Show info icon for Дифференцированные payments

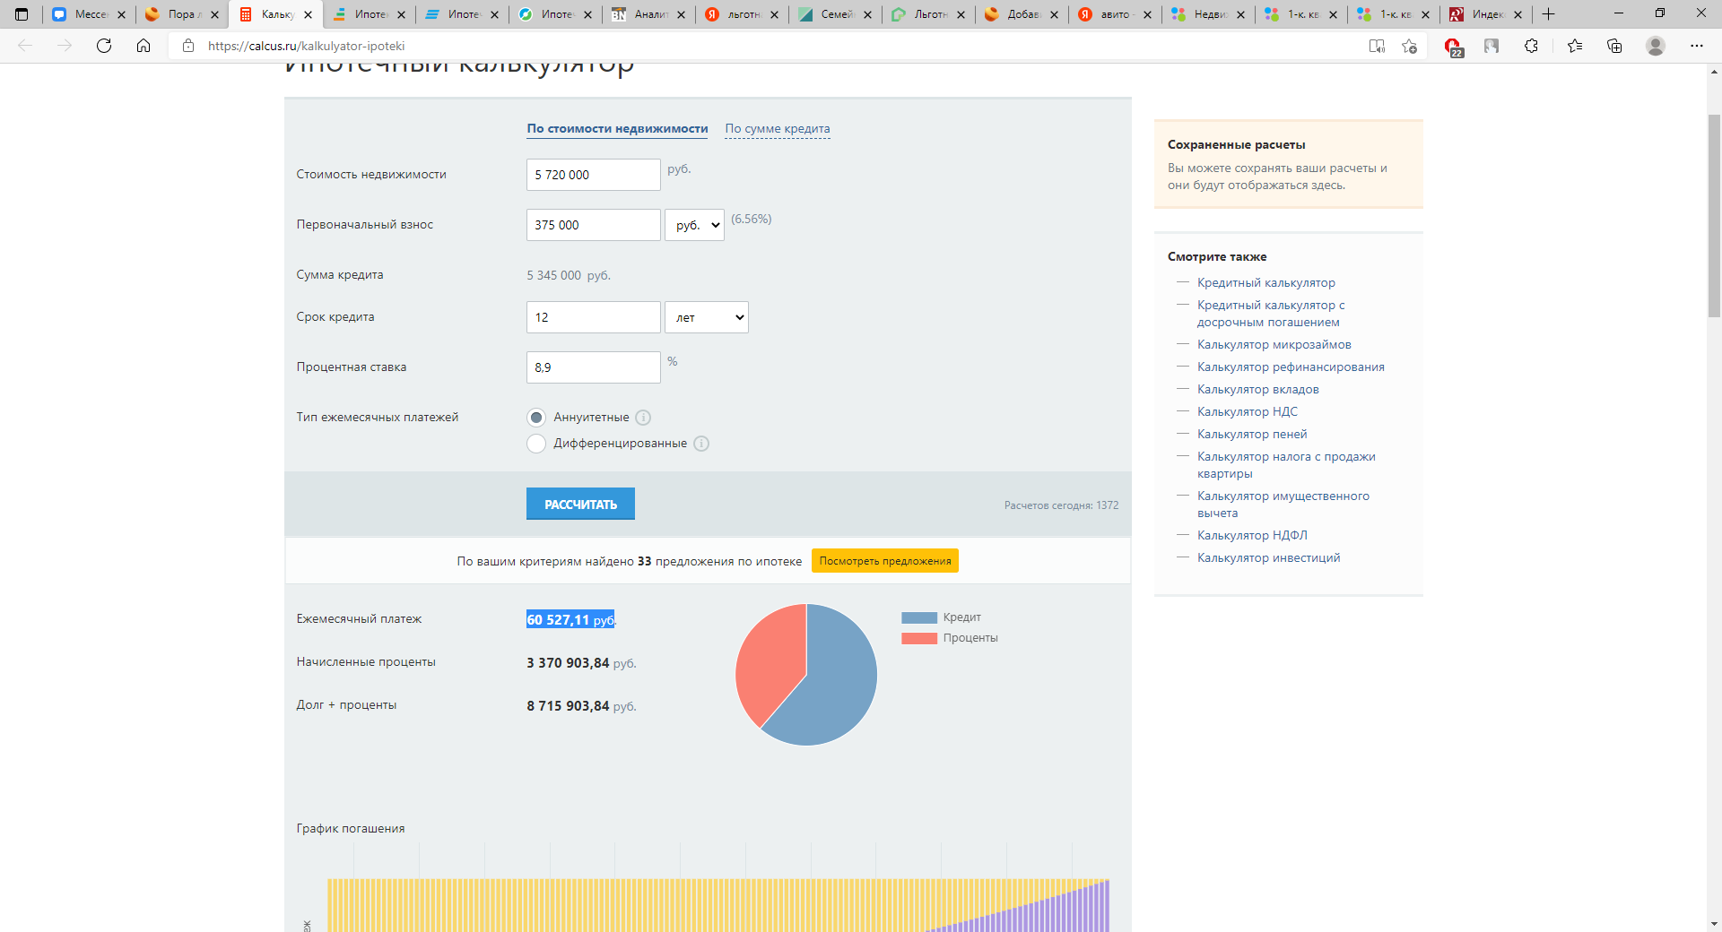tap(701, 444)
